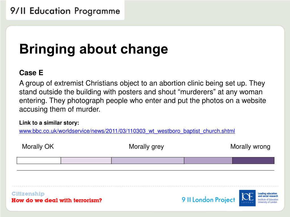
Task: Select the lightest purple scale segment
Action: (86, 160)
